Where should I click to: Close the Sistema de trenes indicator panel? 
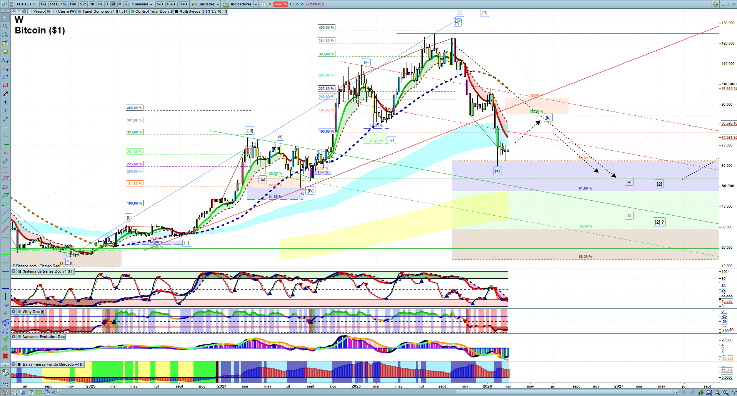tap(13, 271)
